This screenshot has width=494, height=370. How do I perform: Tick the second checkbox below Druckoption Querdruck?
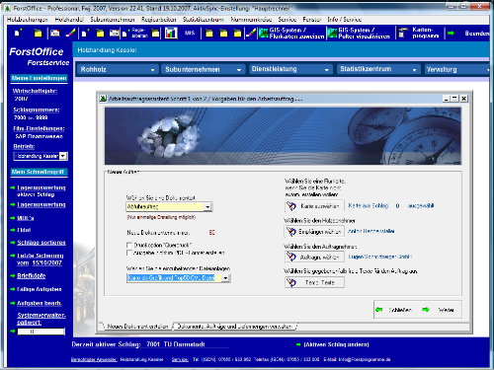tap(129, 253)
